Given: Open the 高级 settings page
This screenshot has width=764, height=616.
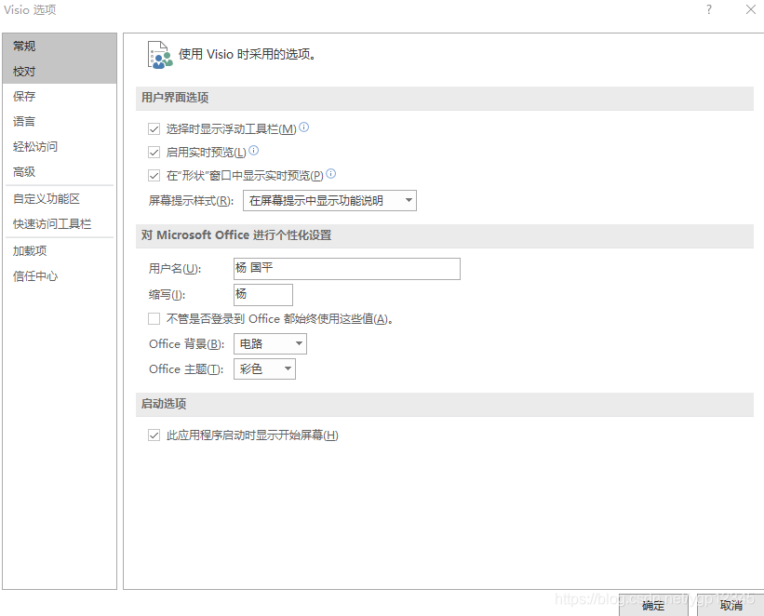Looking at the screenshot, I should coord(60,172).
